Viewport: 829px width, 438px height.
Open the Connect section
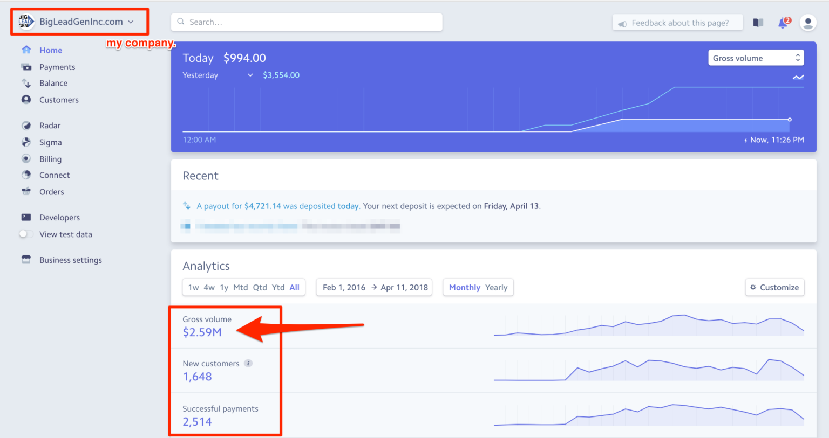point(54,175)
